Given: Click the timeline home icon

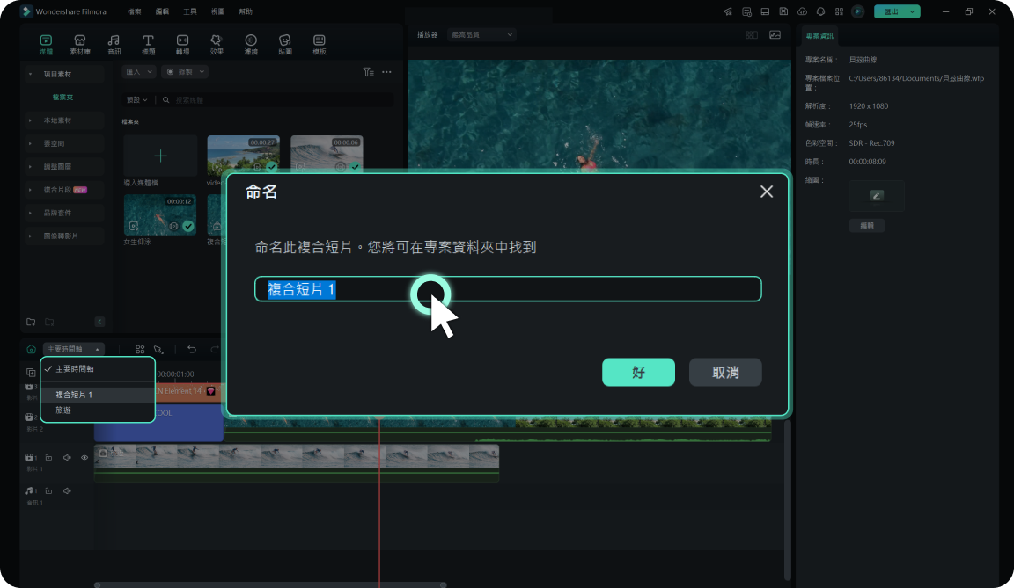Looking at the screenshot, I should coord(31,349).
